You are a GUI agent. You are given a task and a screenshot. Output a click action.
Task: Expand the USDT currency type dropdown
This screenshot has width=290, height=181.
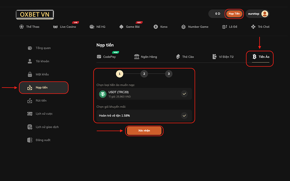[x=184, y=94]
